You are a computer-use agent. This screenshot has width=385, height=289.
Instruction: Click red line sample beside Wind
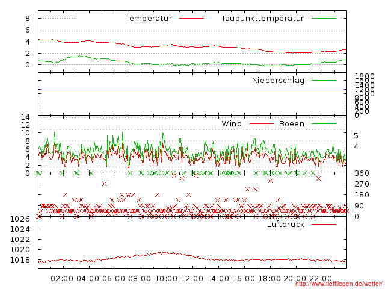262,123
